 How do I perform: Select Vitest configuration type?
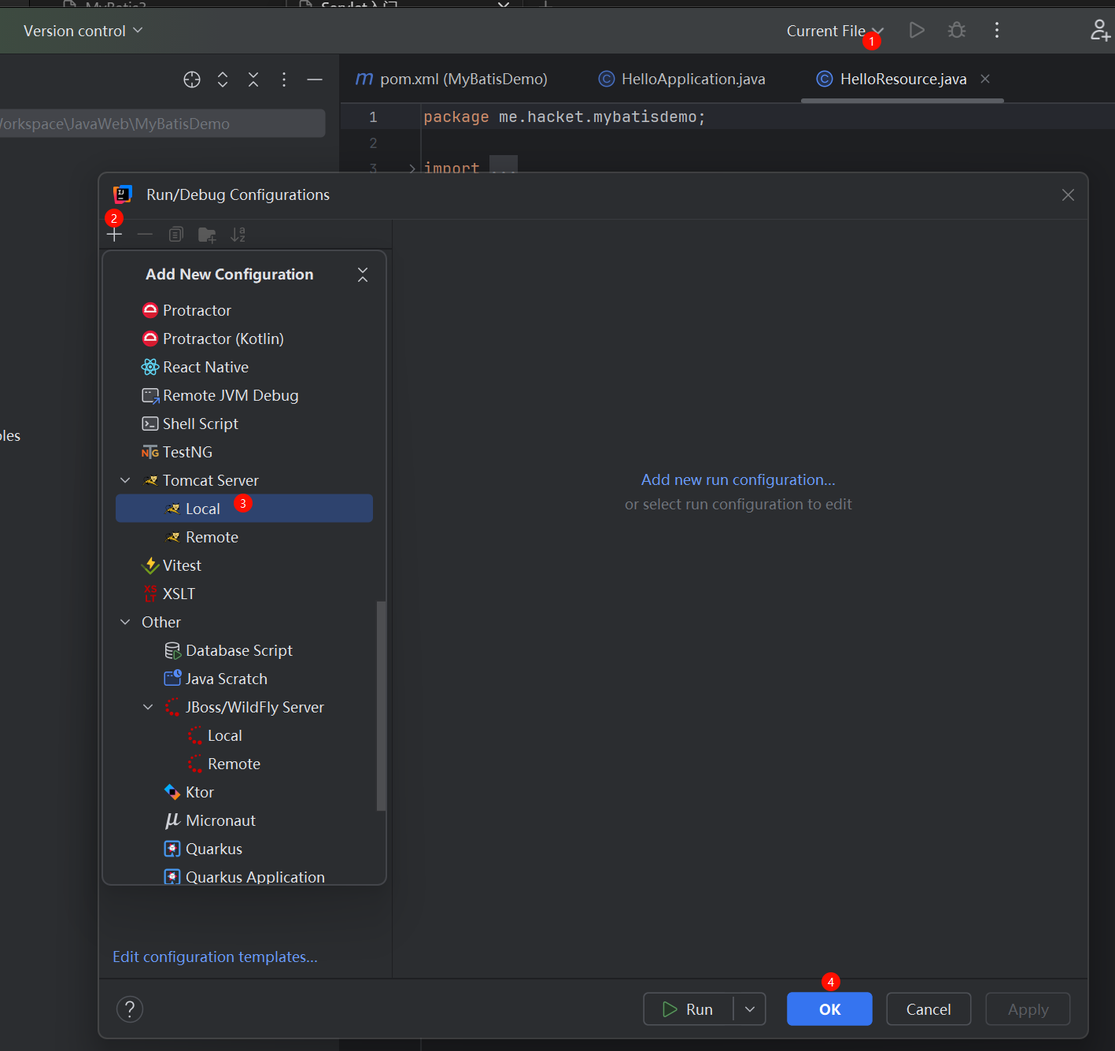pyautogui.click(x=245, y=565)
